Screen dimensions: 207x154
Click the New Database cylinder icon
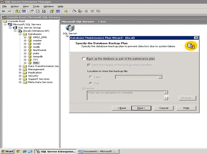coord(86,11)
